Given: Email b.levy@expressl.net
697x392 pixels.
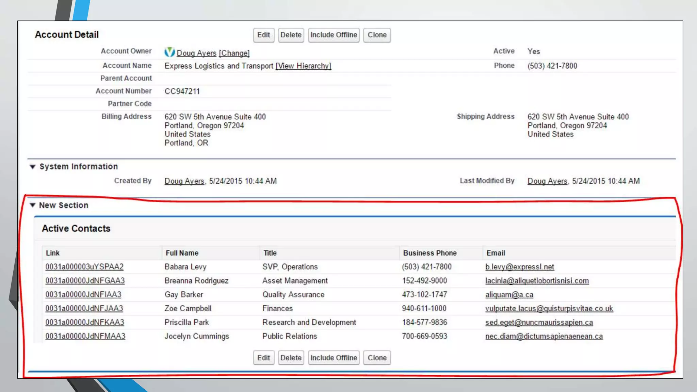Looking at the screenshot, I should click(x=519, y=267).
